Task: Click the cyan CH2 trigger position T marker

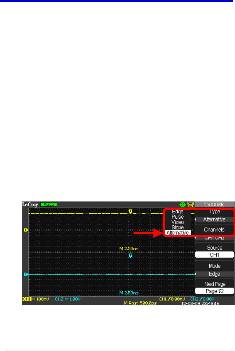Action: [131, 256]
